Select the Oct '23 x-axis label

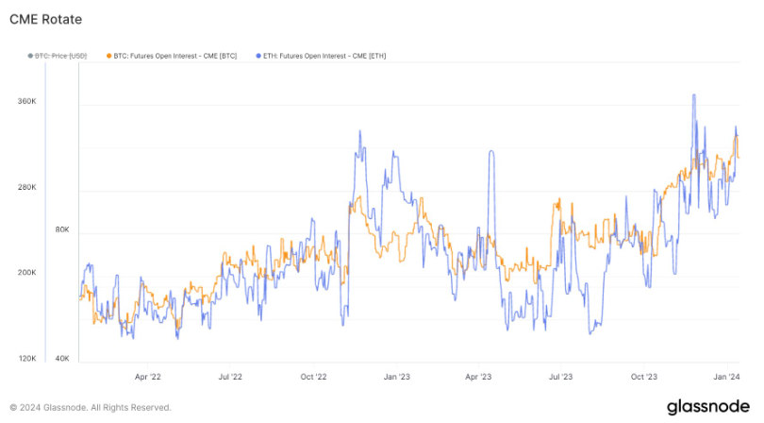point(643,377)
